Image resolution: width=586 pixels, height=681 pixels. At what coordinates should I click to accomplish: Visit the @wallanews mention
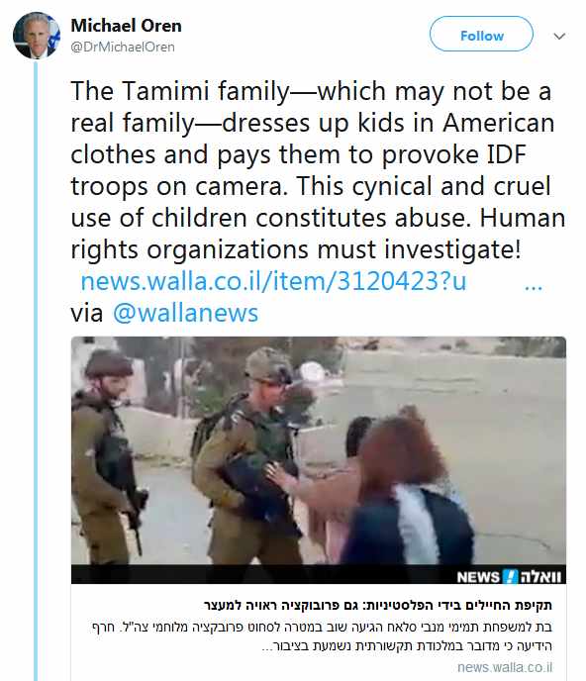(x=185, y=313)
